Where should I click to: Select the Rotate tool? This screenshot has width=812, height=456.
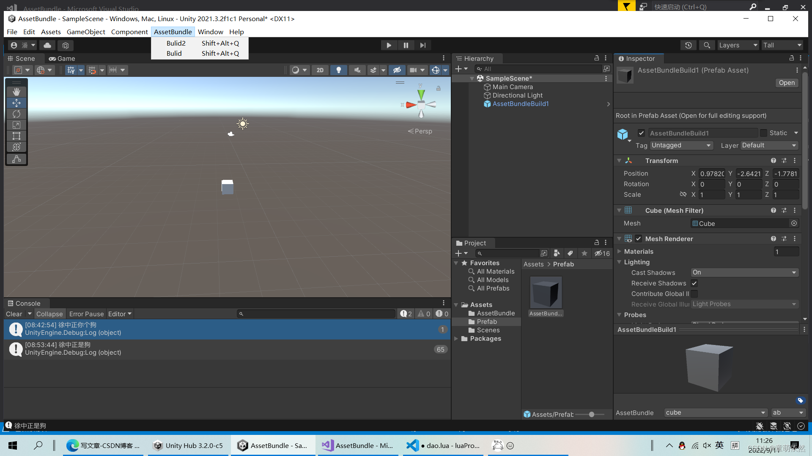pos(16,114)
